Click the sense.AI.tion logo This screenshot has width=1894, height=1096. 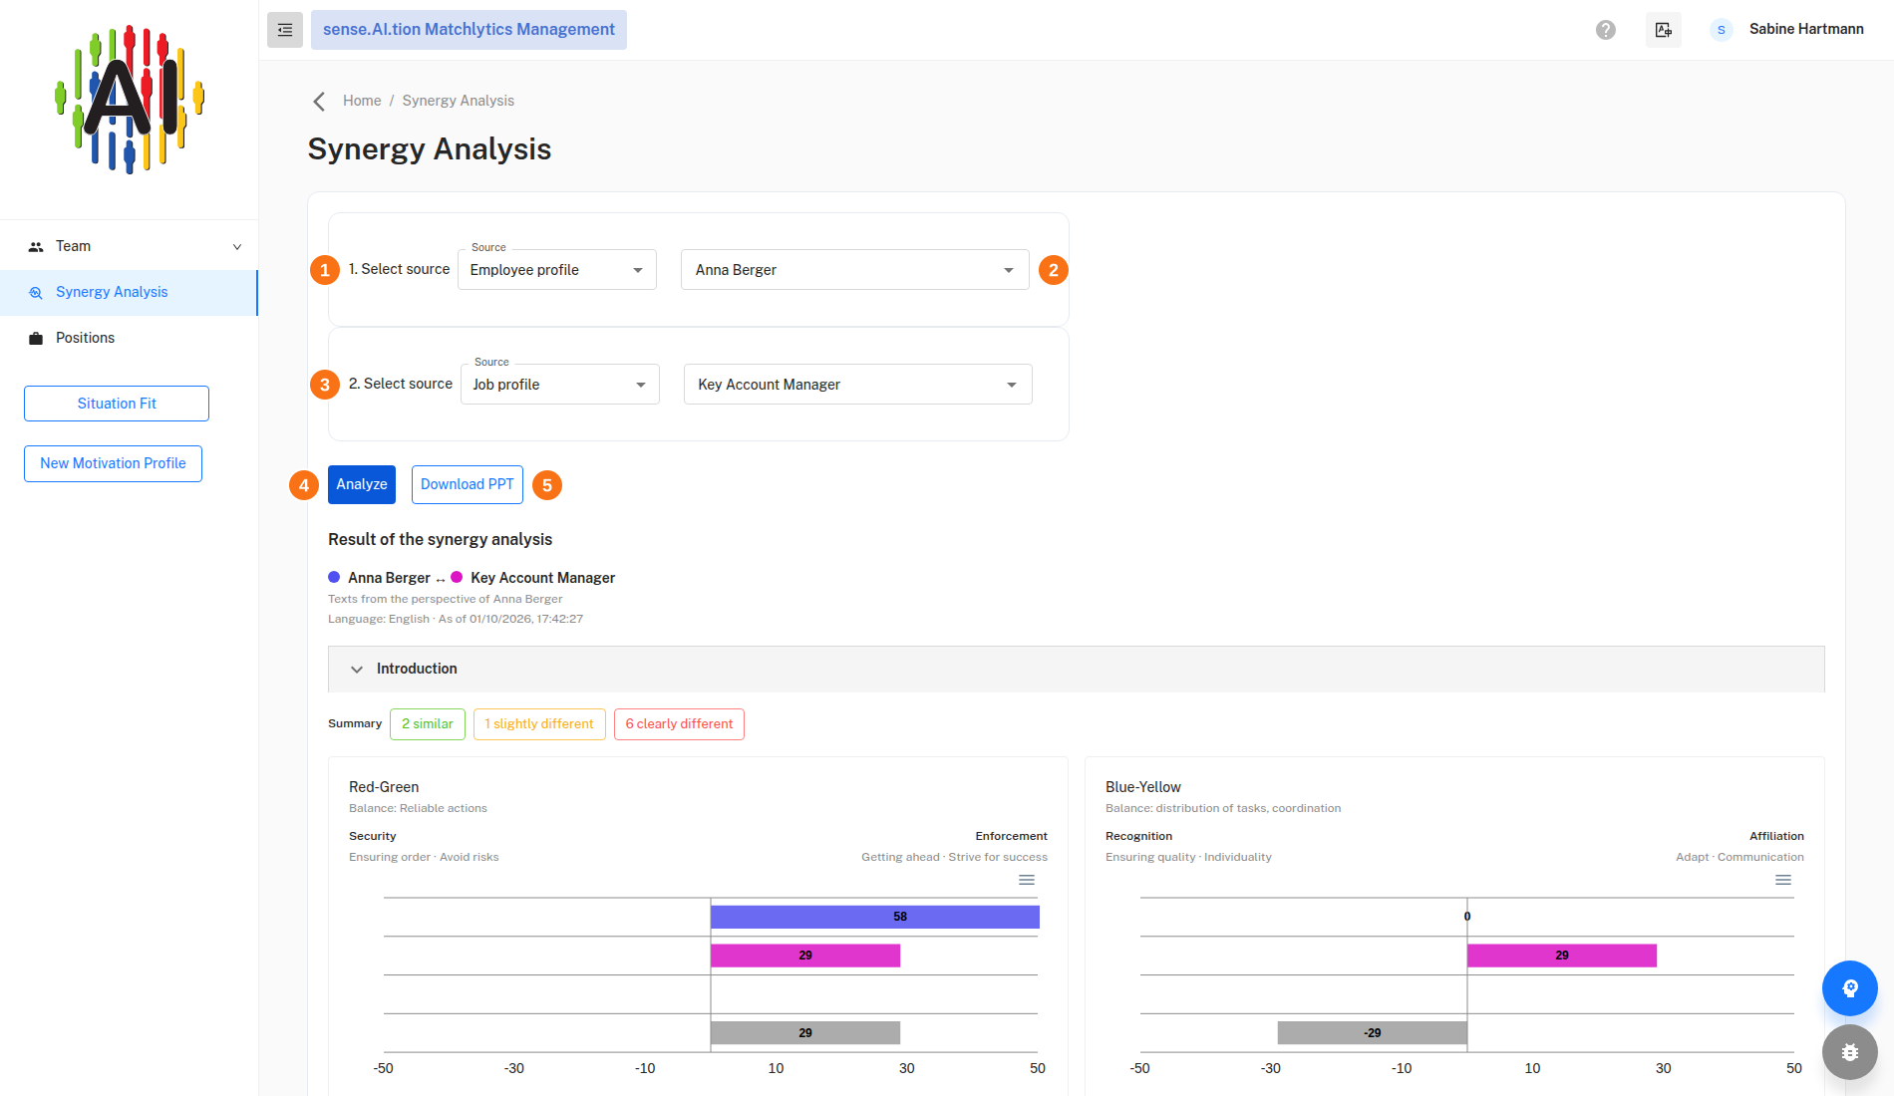(130, 100)
